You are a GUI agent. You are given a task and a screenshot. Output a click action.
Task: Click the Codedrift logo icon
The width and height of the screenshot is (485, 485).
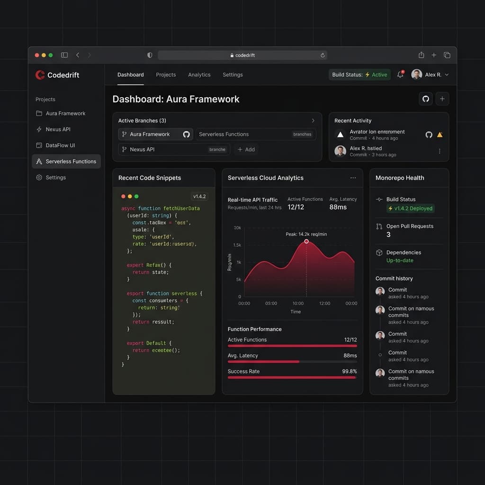[40, 75]
